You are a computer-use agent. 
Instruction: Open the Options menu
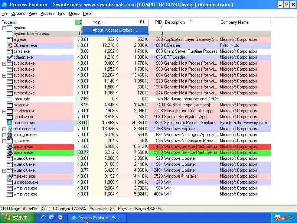pyautogui.click(x=18, y=13)
